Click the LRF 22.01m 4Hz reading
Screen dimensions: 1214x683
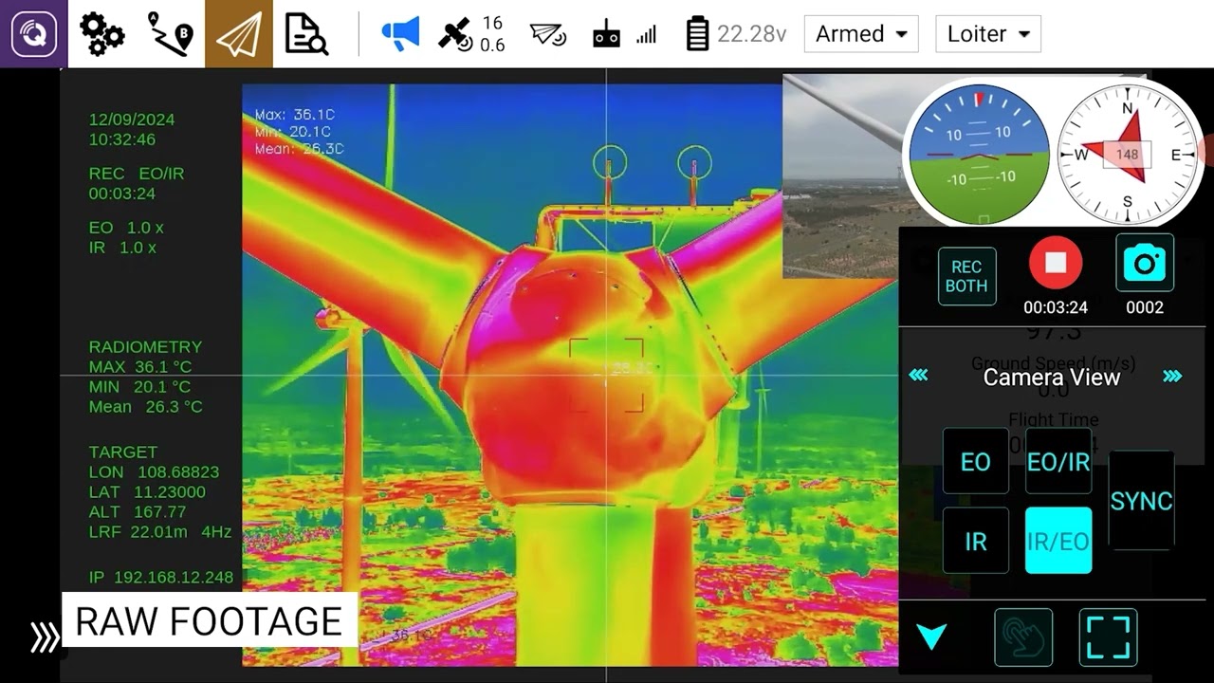click(x=160, y=532)
